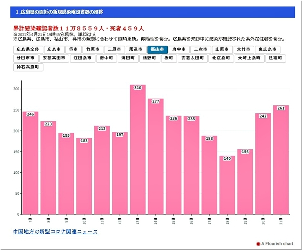Switch chart to 広島市
The height and width of the screenshot is (250, 302).
click(54, 49)
